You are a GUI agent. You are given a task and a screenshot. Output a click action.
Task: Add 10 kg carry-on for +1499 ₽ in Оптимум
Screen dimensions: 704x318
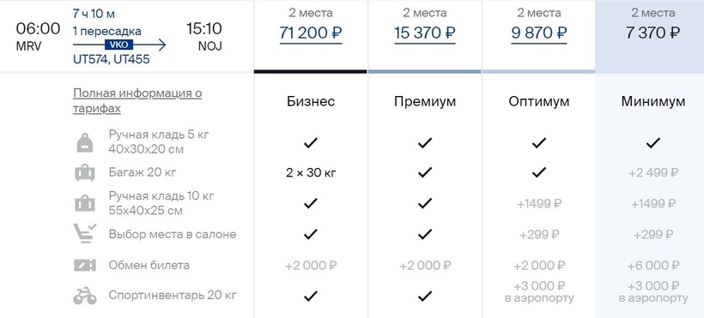[539, 204]
